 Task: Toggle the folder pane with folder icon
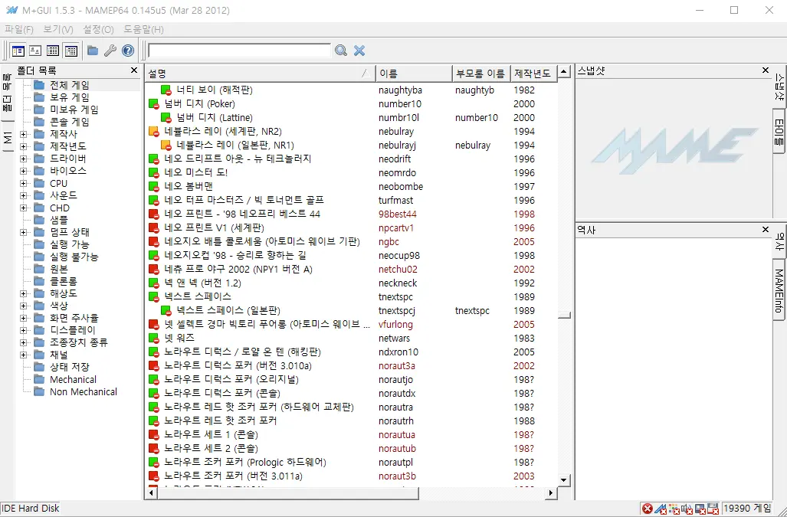tap(93, 51)
